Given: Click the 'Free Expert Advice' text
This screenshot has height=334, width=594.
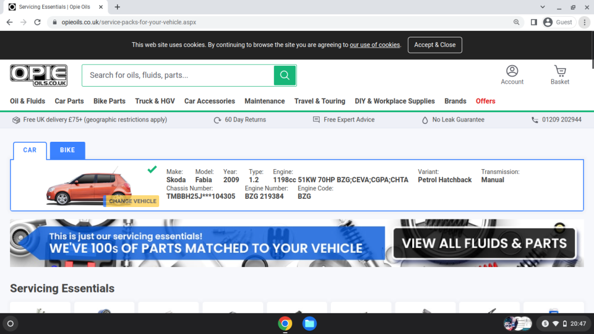Looking at the screenshot, I should pyautogui.click(x=349, y=119).
